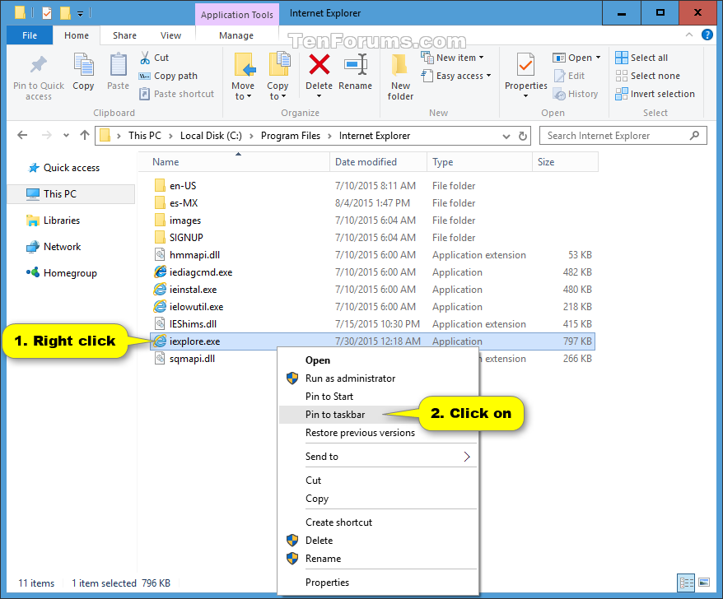
Task: Click Program Files in the address breadcrumb
Action: (291, 136)
